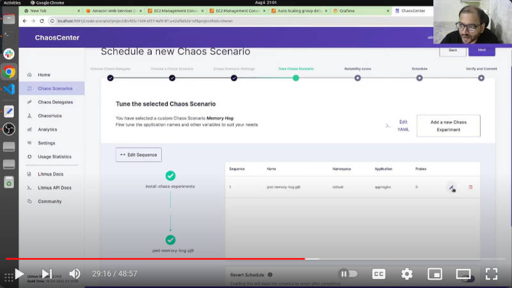Click Add a new Chaos Experiment
The image size is (512, 288).
pos(449,125)
